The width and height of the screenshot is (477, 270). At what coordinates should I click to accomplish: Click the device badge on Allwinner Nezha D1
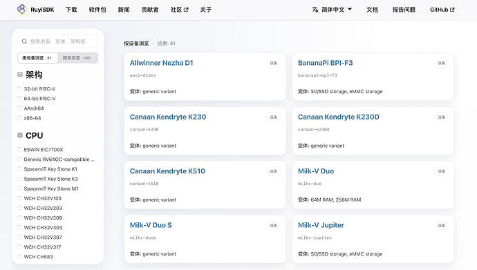pos(273,63)
